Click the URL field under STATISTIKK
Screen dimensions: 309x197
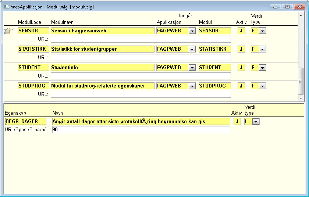coord(141,57)
